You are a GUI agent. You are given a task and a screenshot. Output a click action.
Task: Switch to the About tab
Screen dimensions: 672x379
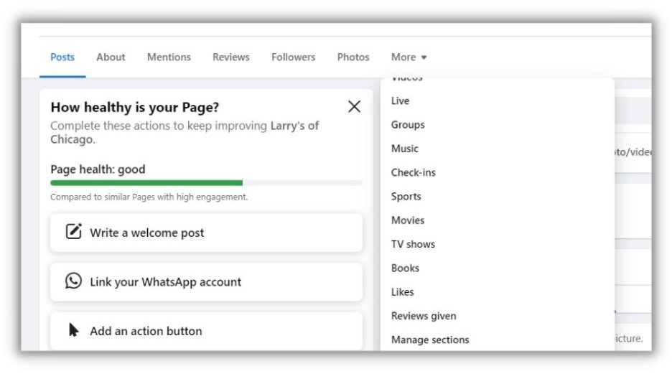(111, 57)
